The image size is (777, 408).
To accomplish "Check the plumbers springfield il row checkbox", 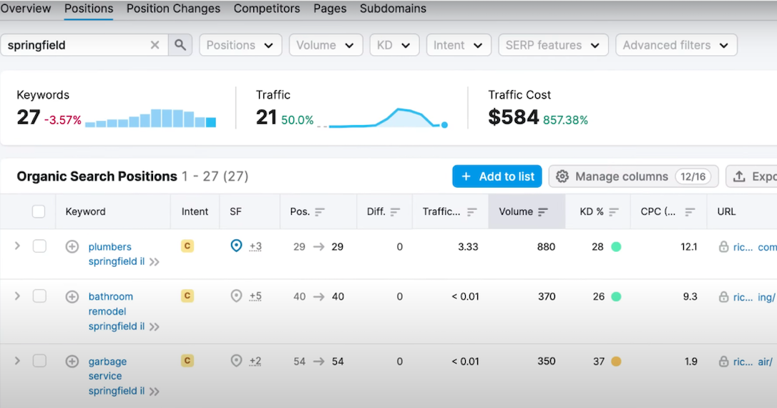I will coord(39,246).
